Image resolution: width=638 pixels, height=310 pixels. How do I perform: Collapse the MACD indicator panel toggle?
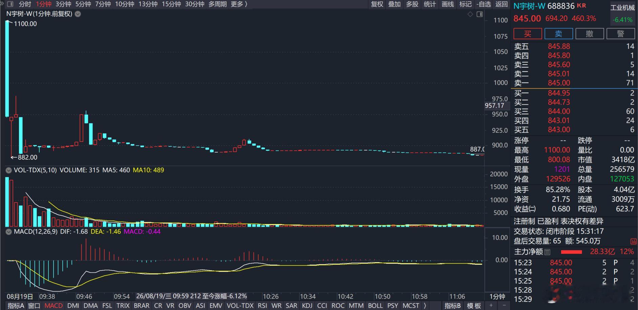coord(8,232)
